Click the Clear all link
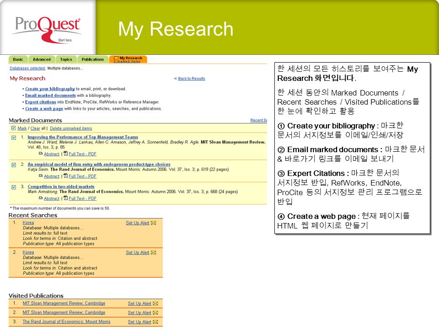439x329 pixels. [35, 128]
